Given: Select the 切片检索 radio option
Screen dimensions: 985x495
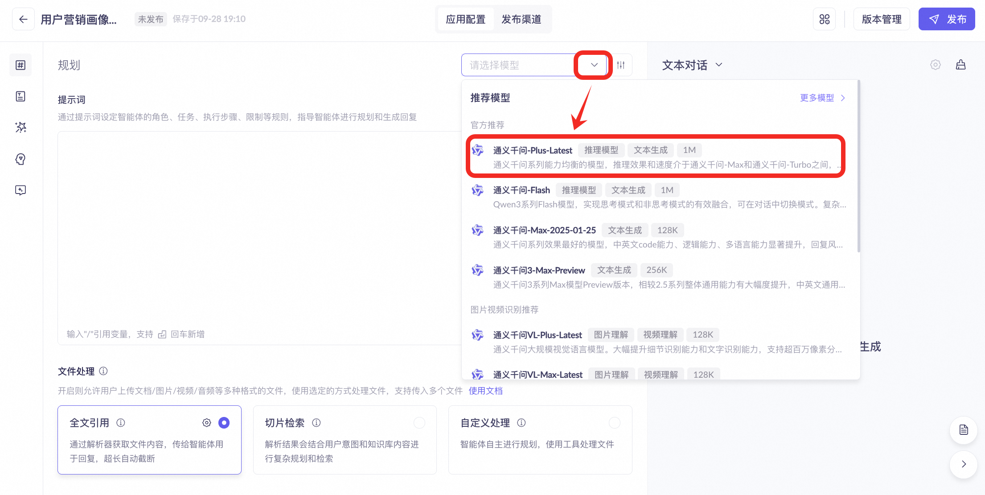Looking at the screenshot, I should pyautogui.click(x=419, y=422).
